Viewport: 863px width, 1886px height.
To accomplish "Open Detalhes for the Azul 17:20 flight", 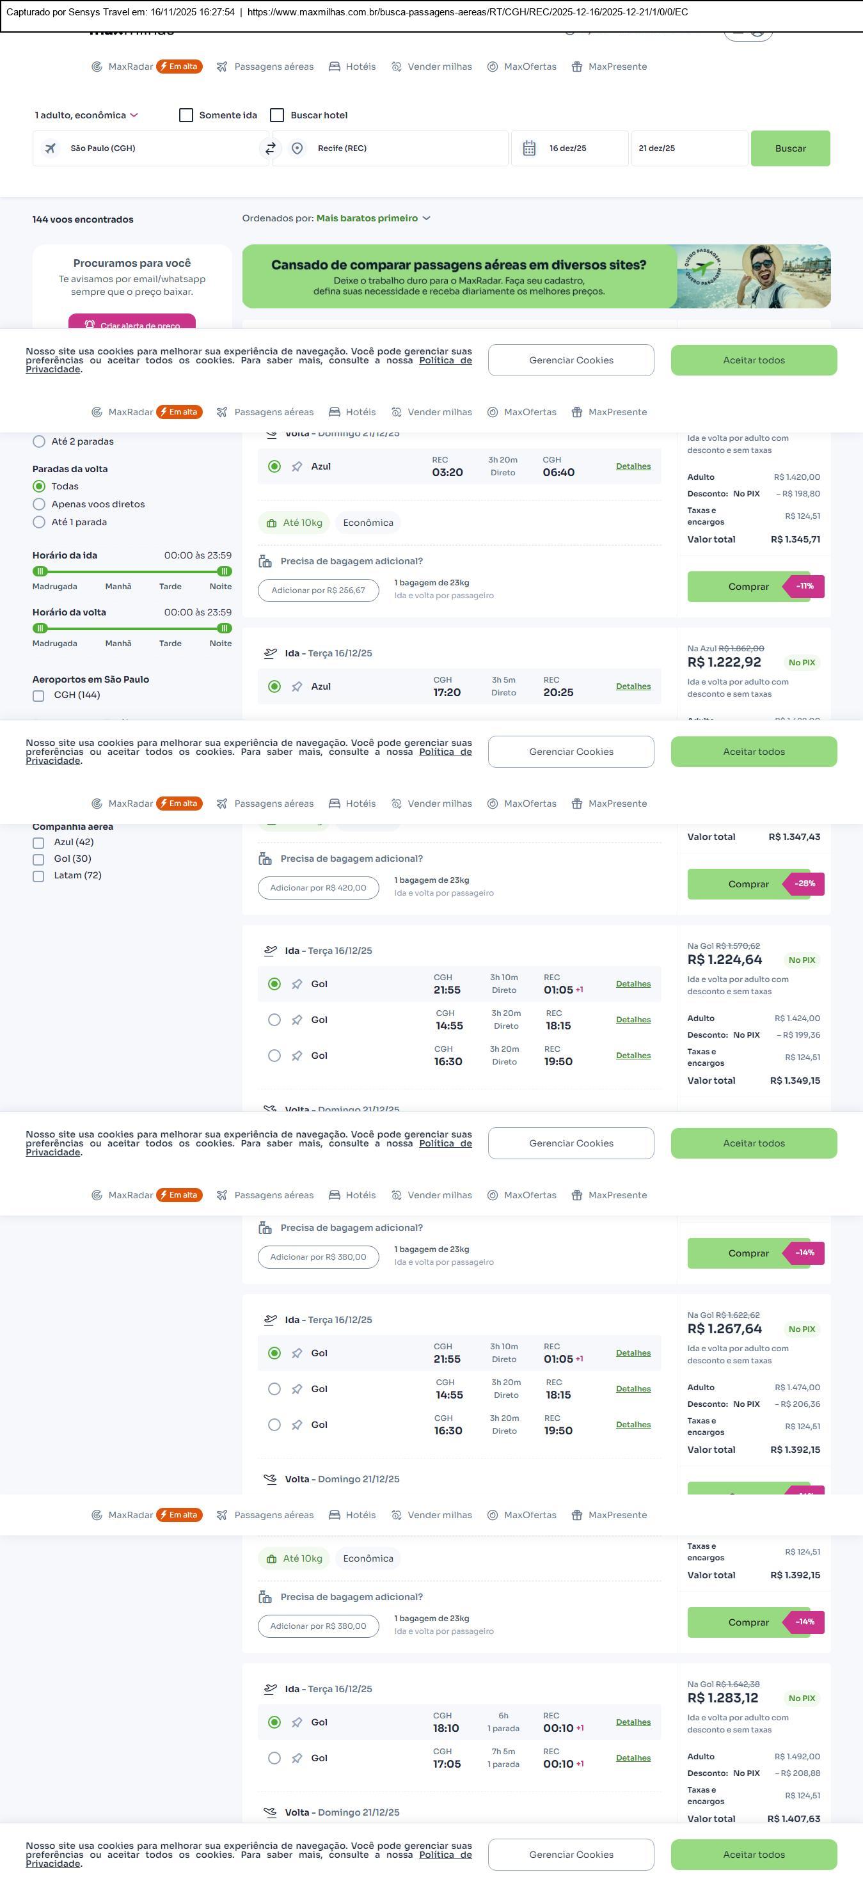I will (x=633, y=686).
